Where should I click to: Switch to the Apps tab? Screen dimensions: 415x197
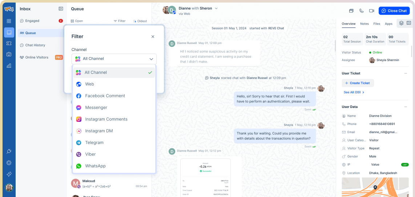point(388,24)
